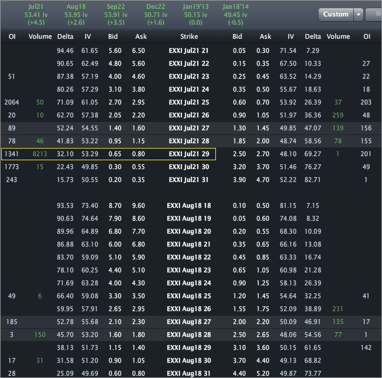
Task: Click the put-side IV column header
Action: [x=290, y=36]
